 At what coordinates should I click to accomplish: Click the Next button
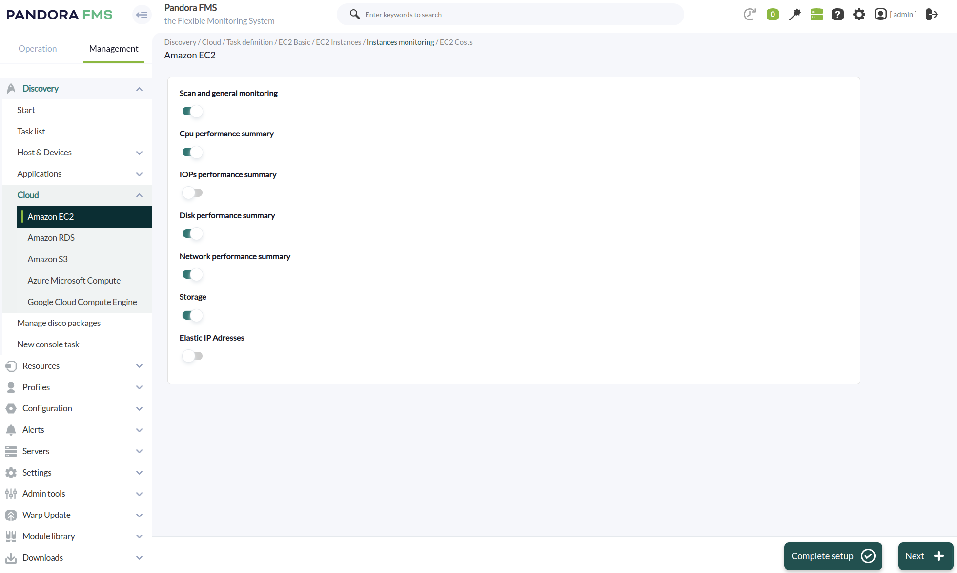[x=925, y=556]
